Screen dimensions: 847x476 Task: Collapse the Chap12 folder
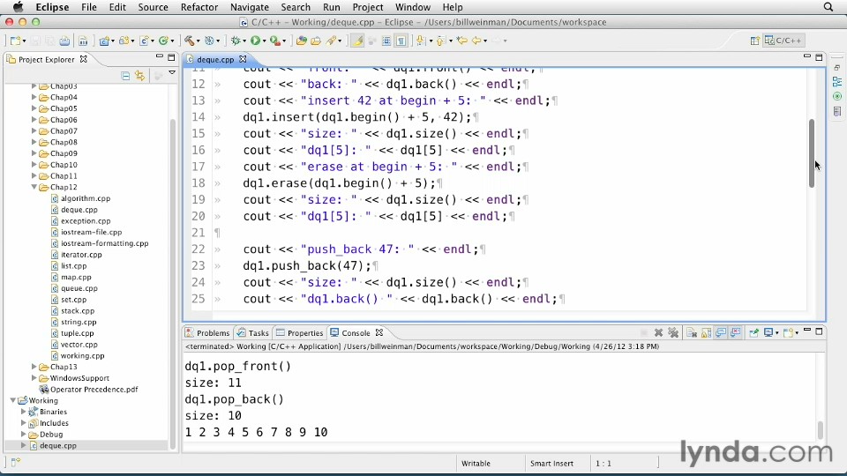tap(34, 187)
